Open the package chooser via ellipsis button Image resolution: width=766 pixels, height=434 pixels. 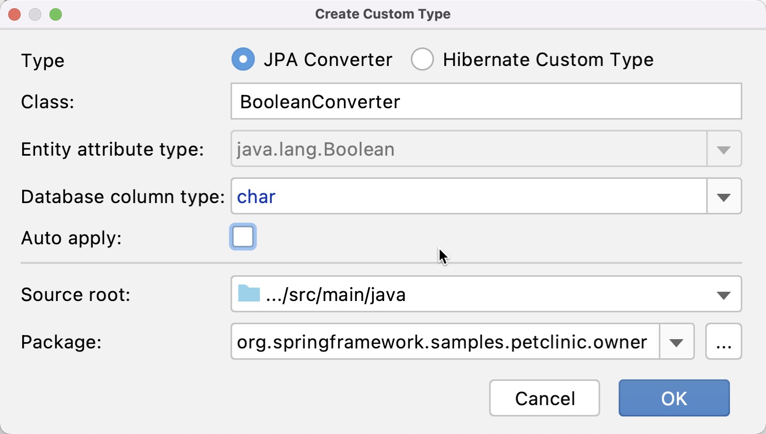click(724, 341)
